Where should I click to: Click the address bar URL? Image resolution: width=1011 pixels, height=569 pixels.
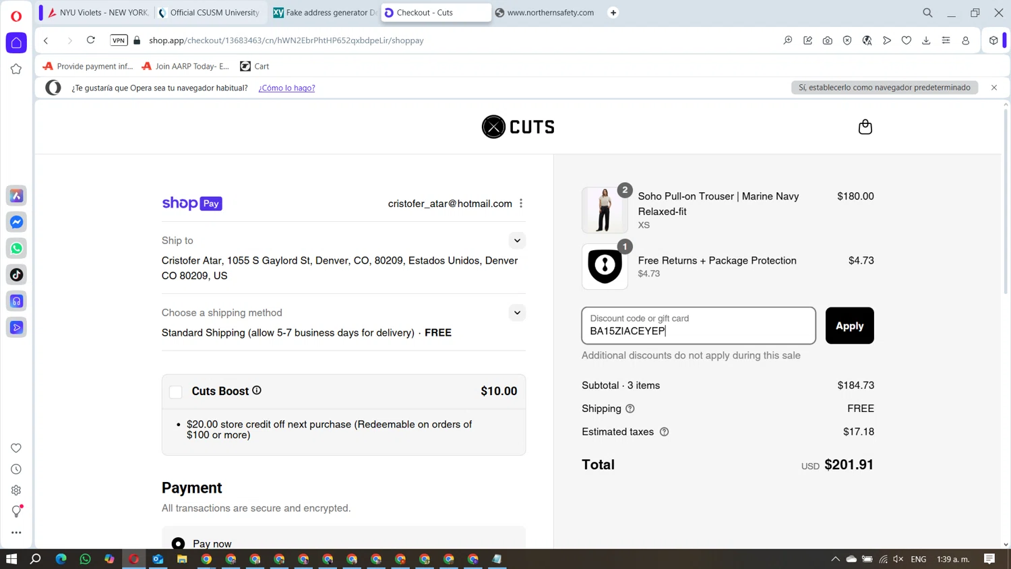pyautogui.click(x=286, y=40)
